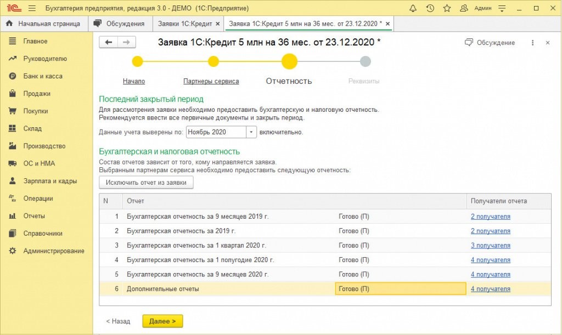Switch to the Обсуждения tab
Image resolution: width=562 pixels, height=335 pixels.
pyautogui.click(x=120, y=24)
